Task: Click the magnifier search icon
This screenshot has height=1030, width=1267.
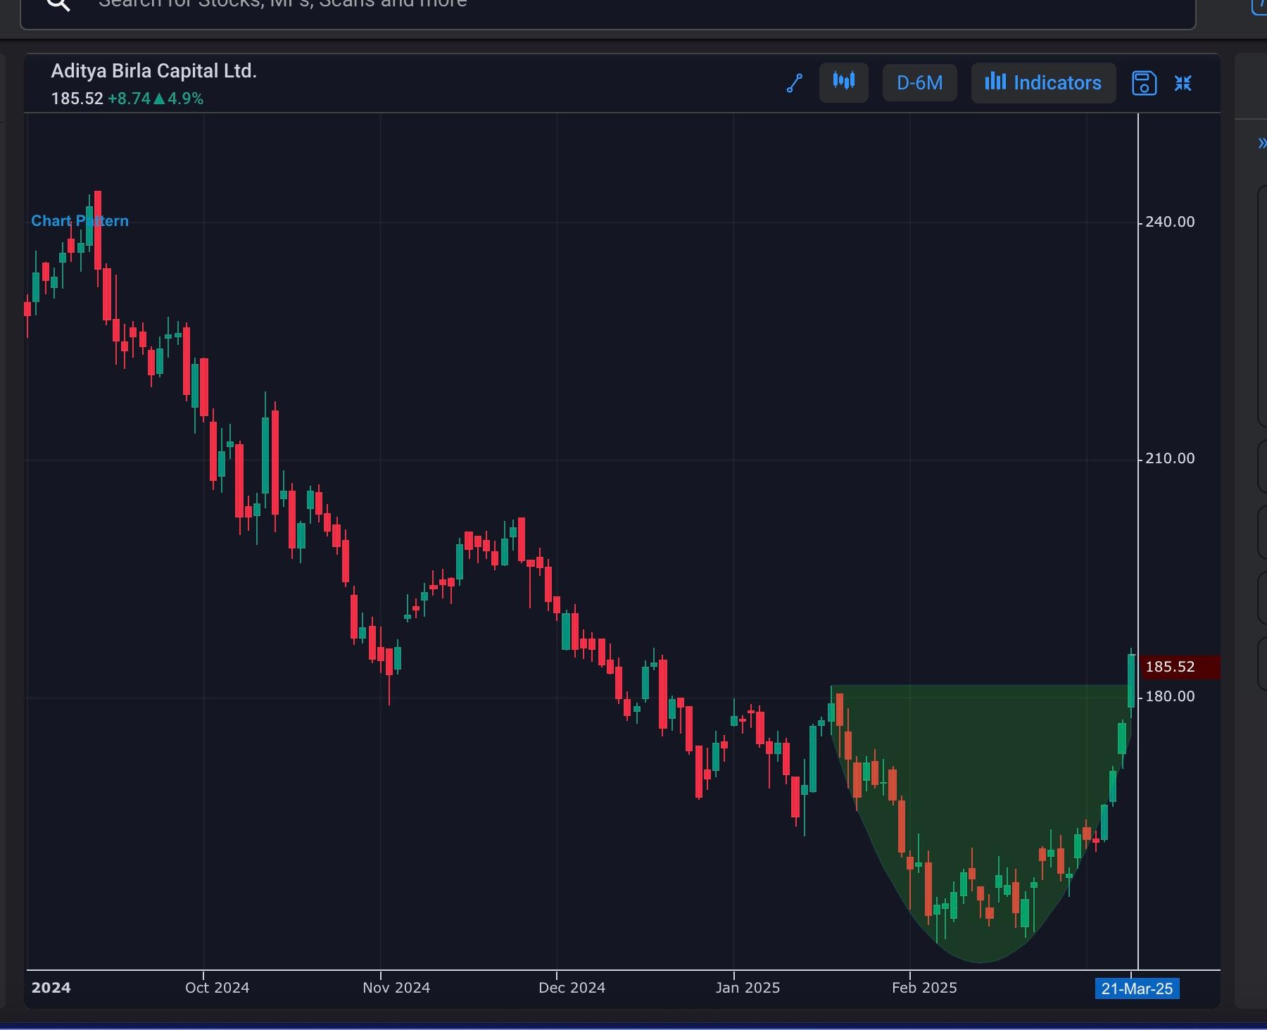Action: (58, 4)
